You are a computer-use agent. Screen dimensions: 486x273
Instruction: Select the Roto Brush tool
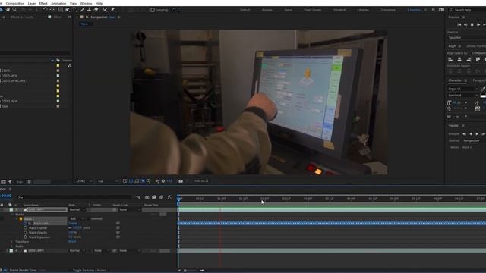click(x=105, y=10)
